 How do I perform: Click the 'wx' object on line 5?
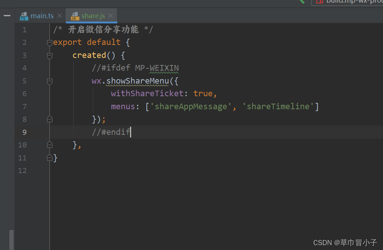(x=96, y=81)
